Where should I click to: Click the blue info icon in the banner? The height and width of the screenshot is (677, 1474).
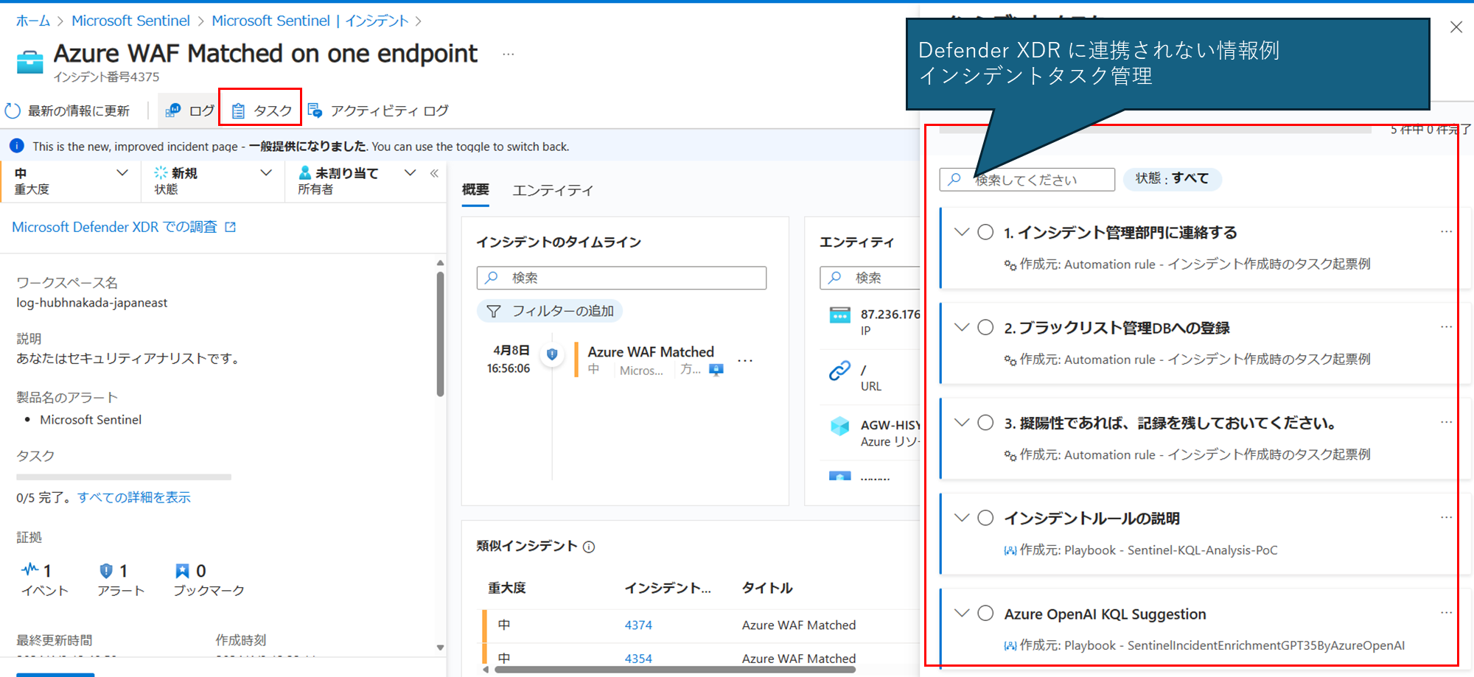click(x=16, y=146)
